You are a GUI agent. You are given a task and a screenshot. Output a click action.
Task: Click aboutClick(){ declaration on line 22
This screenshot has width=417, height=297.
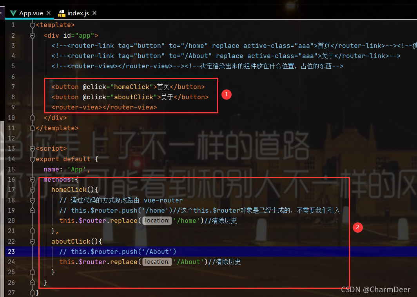pyautogui.click(x=77, y=241)
